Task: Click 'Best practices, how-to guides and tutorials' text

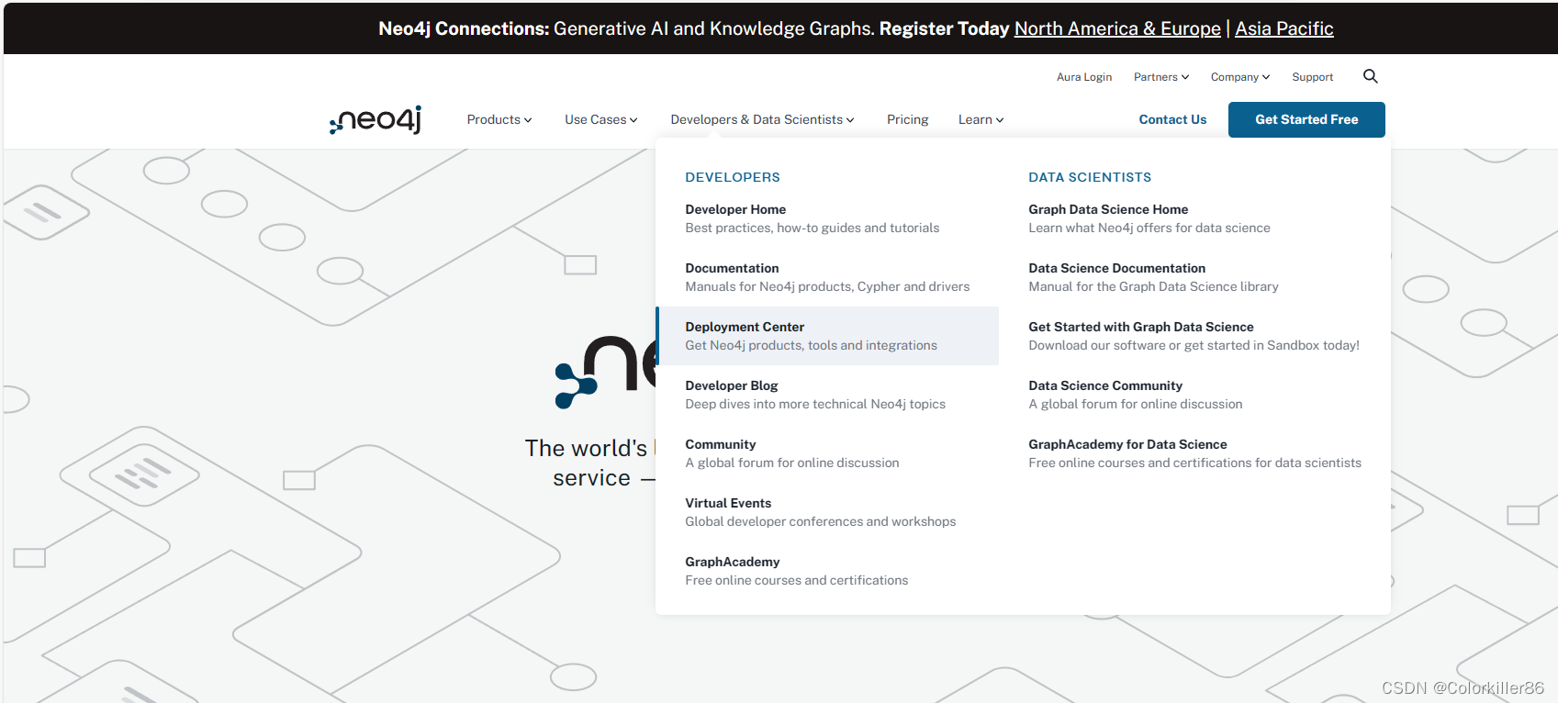Action: (813, 228)
